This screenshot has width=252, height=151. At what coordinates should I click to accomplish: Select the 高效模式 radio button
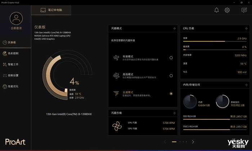(171, 76)
